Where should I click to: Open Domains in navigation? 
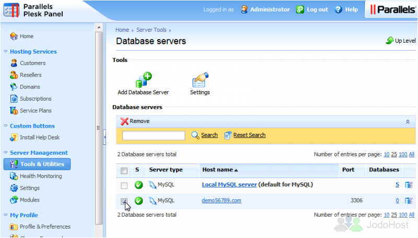[x=30, y=87]
